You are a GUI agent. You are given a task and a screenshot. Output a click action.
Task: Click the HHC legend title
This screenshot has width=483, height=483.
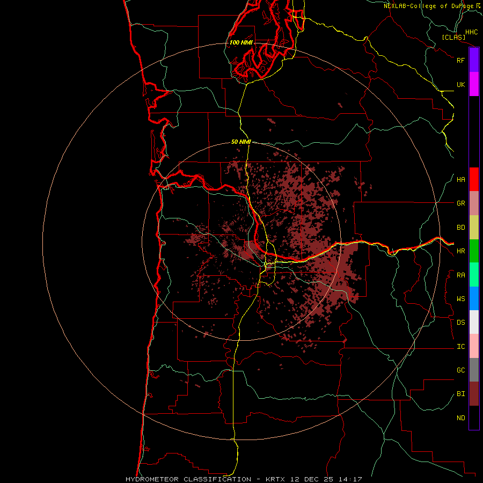click(x=472, y=32)
